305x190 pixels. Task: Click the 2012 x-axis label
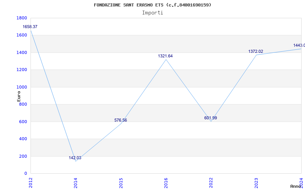coord(30,183)
